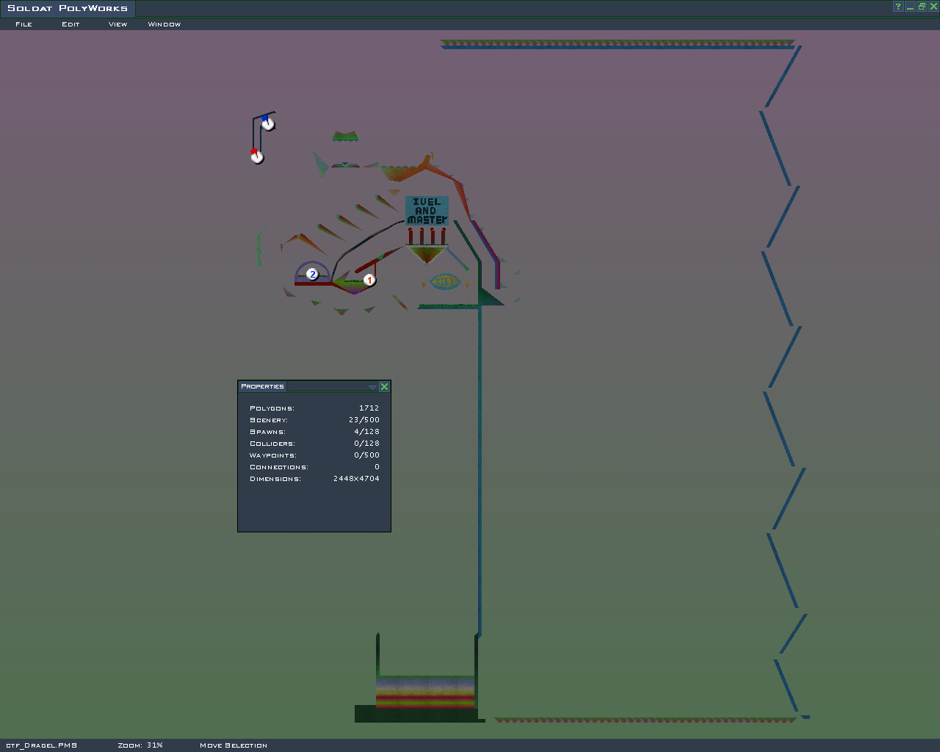Click the Dimensions value 2448x4704
The height and width of the screenshot is (752, 940).
click(x=356, y=479)
